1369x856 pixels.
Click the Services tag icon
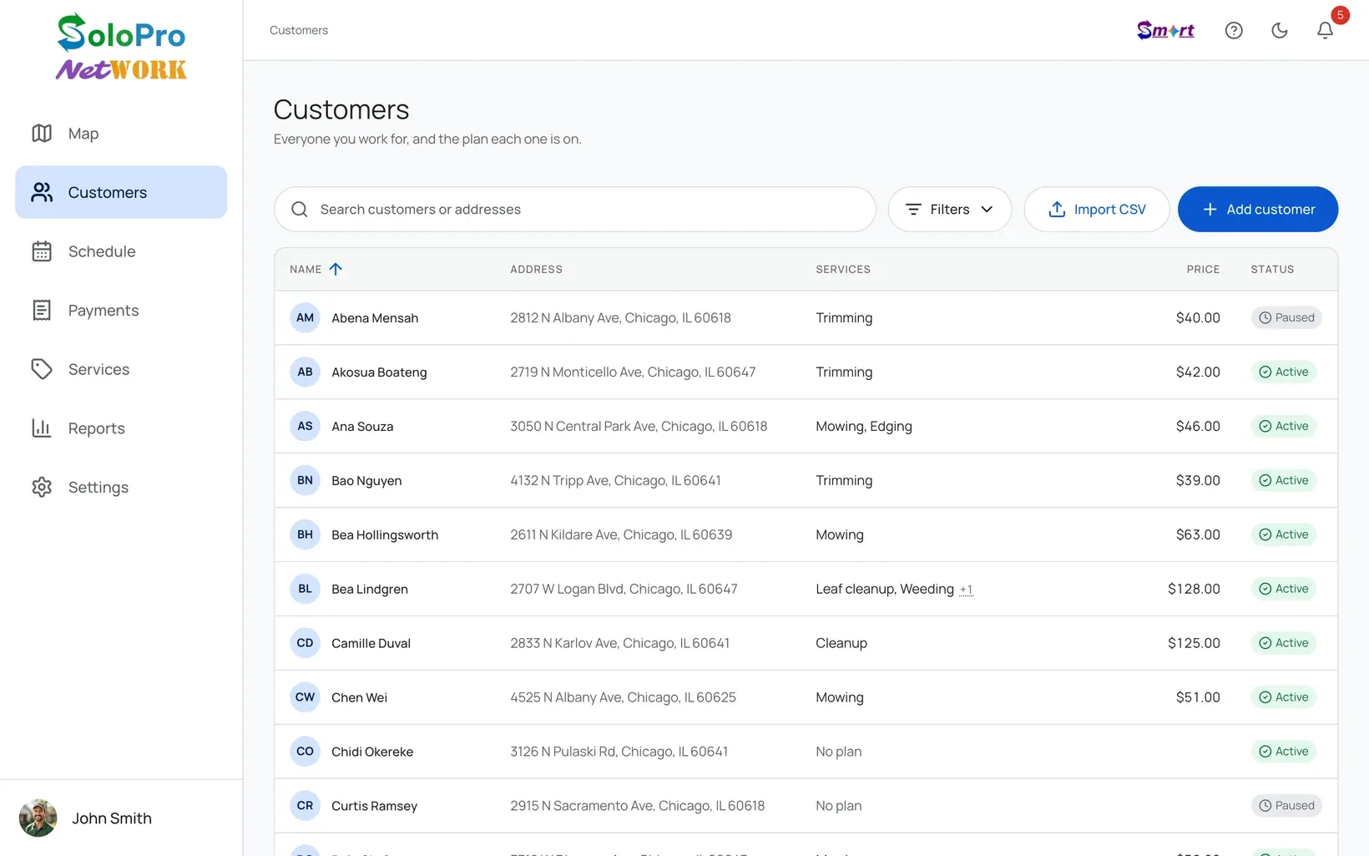tap(42, 369)
